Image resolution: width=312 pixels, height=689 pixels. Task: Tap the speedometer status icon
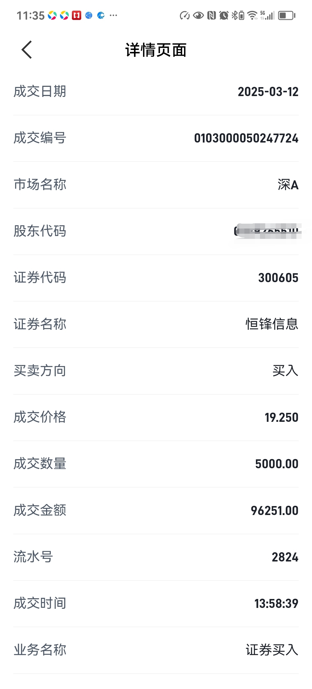185,15
